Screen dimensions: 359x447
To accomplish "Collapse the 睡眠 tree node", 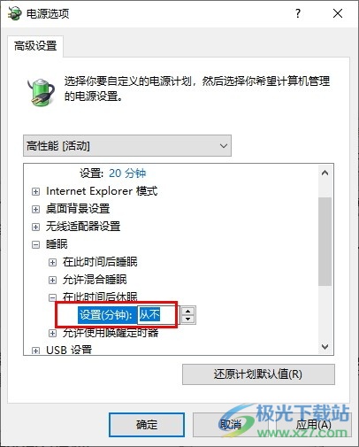I will point(35,244).
